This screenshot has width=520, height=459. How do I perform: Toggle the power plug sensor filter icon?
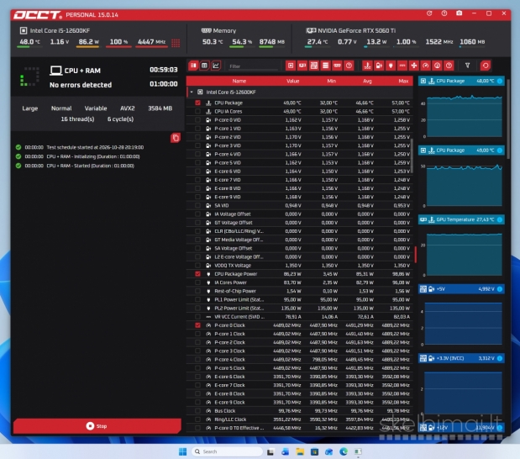coord(391,66)
